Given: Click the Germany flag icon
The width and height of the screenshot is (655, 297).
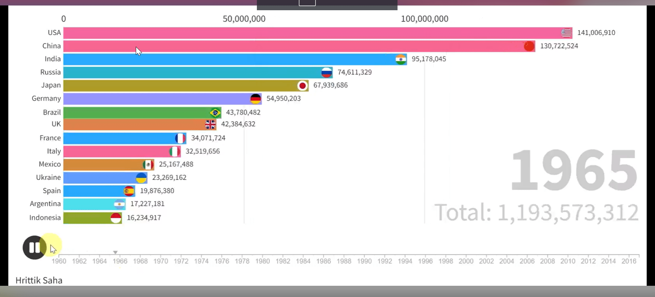Looking at the screenshot, I should 256,99.
